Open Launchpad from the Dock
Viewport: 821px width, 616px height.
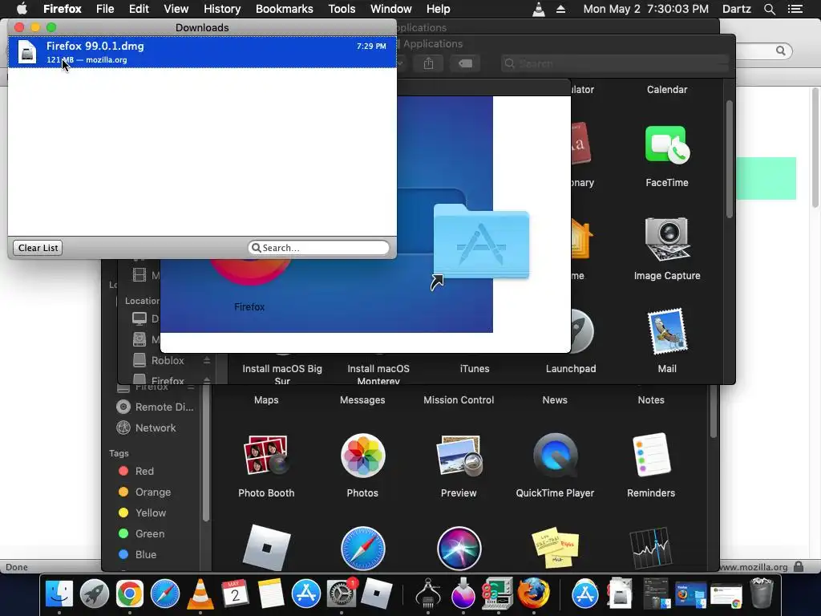(x=95, y=594)
